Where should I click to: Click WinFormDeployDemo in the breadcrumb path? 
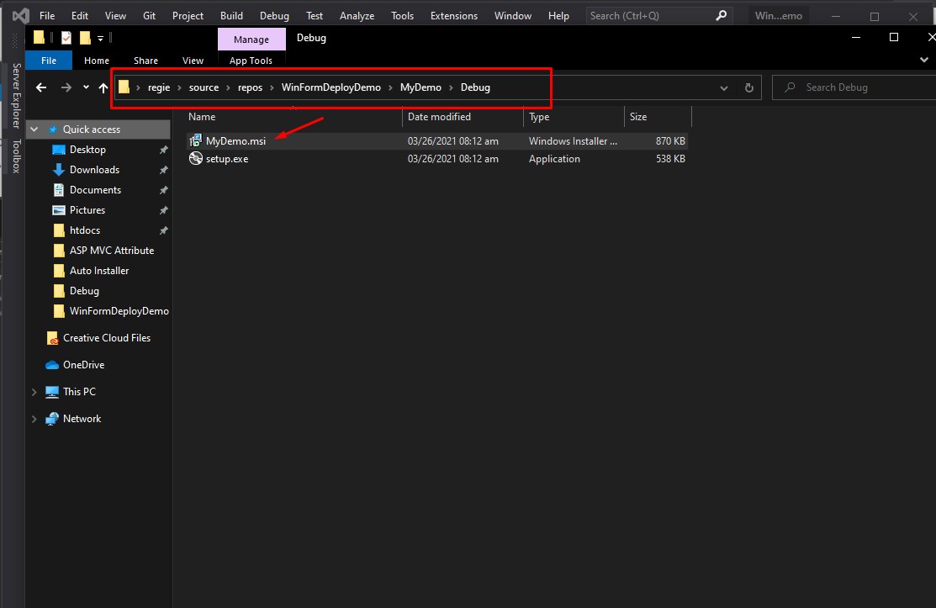pyautogui.click(x=331, y=87)
